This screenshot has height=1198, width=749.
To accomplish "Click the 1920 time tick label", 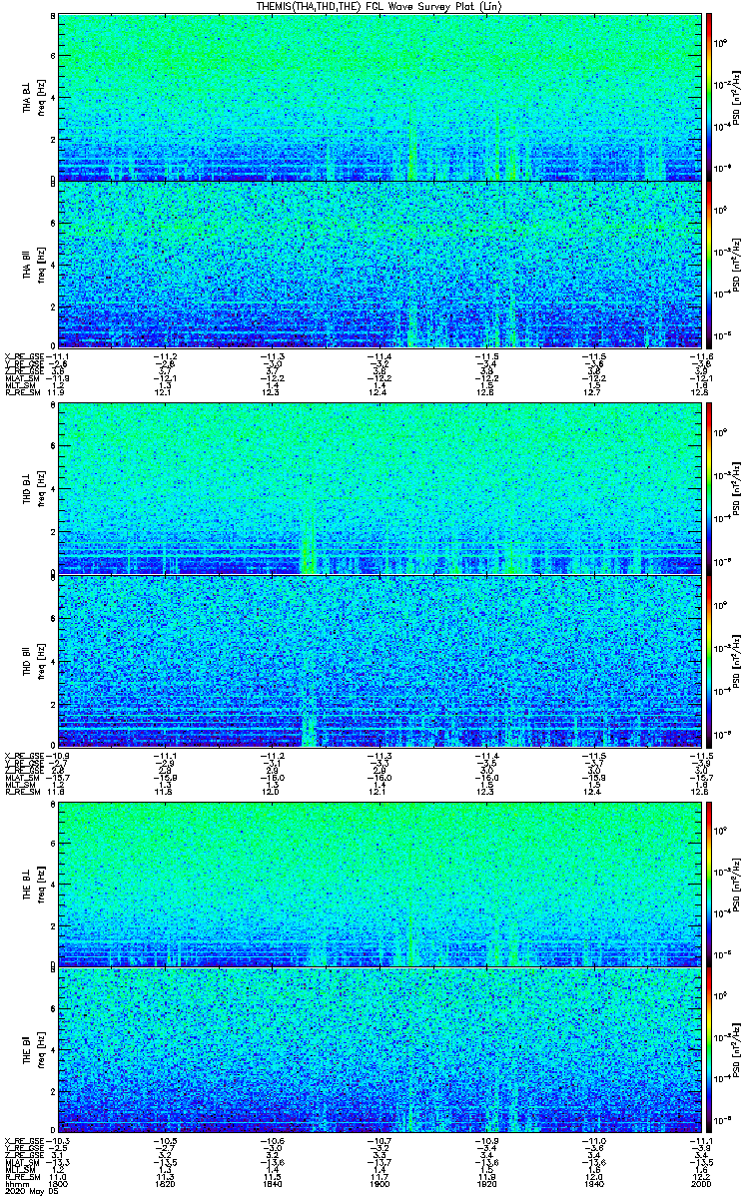I will (x=486, y=1184).
